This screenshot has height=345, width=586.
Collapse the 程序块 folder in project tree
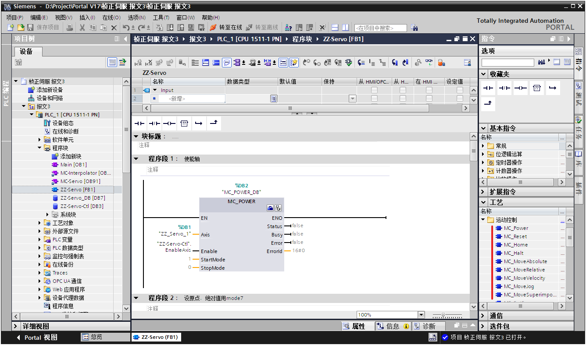tap(40, 148)
